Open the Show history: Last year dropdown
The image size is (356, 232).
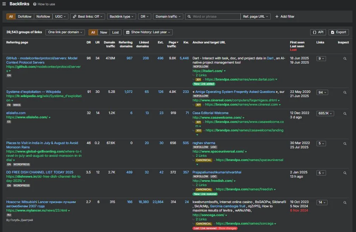click(148, 32)
